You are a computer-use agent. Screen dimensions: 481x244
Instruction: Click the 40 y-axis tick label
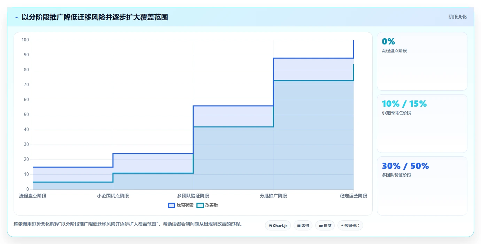(26, 130)
